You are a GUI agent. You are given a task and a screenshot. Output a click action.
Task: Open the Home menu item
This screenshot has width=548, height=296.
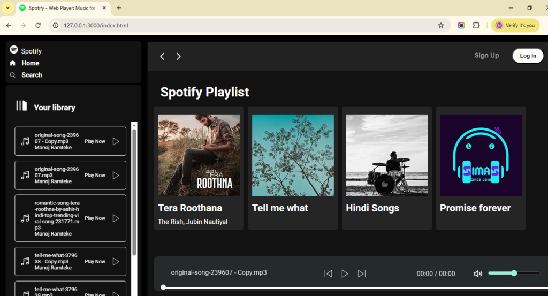coord(30,63)
